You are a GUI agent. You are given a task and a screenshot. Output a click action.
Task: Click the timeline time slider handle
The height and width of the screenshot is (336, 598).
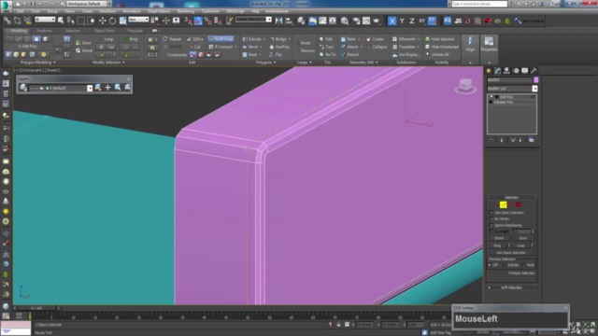36,308
